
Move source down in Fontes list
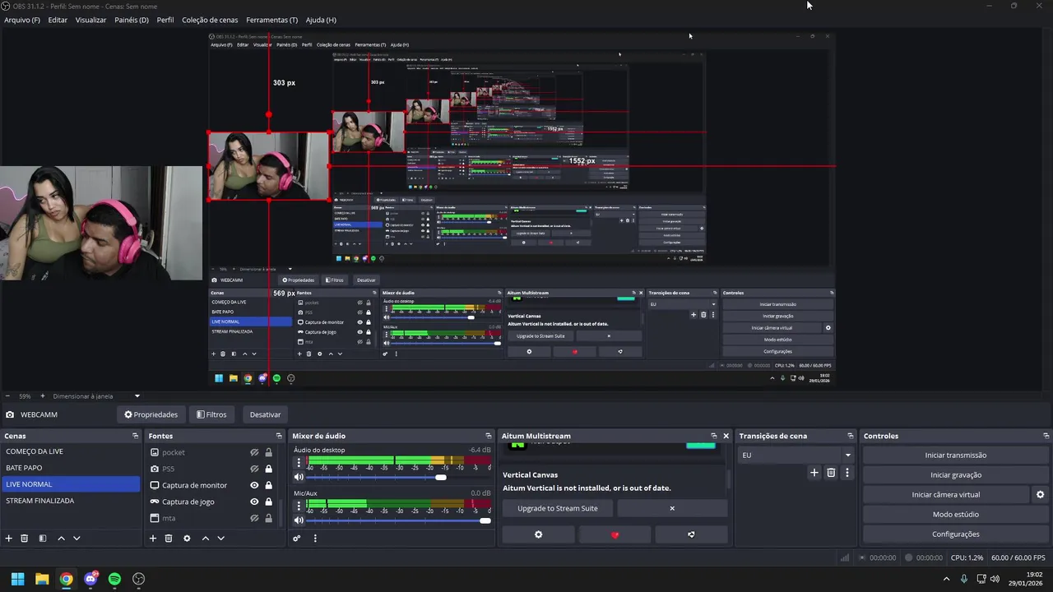[x=220, y=539]
